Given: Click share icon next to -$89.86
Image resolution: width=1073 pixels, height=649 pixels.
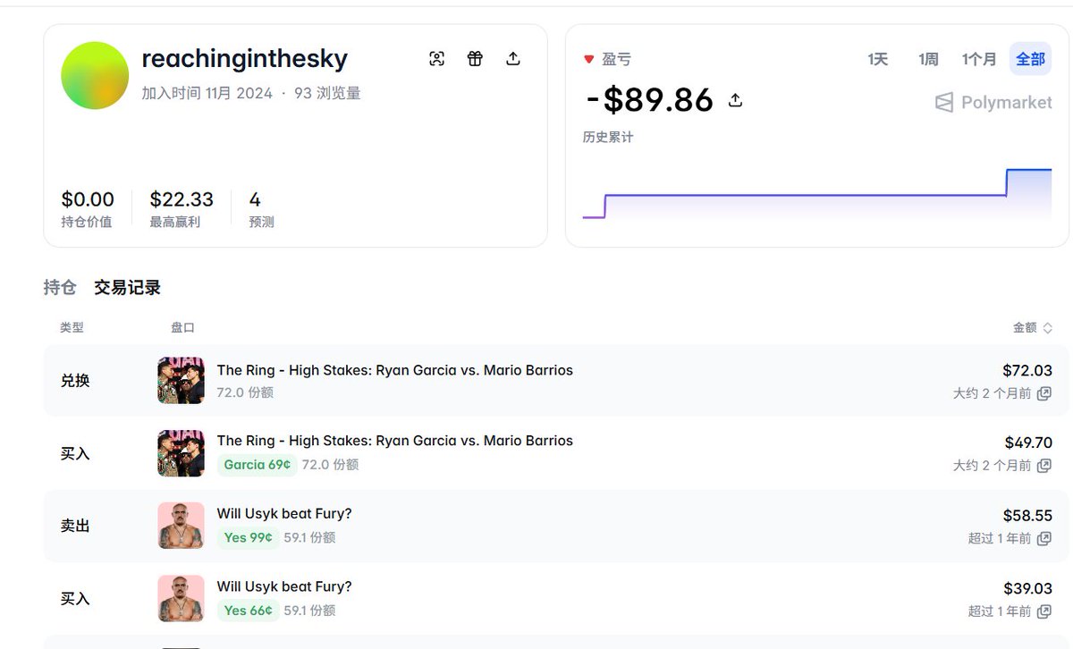Looking at the screenshot, I should click(x=735, y=100).
